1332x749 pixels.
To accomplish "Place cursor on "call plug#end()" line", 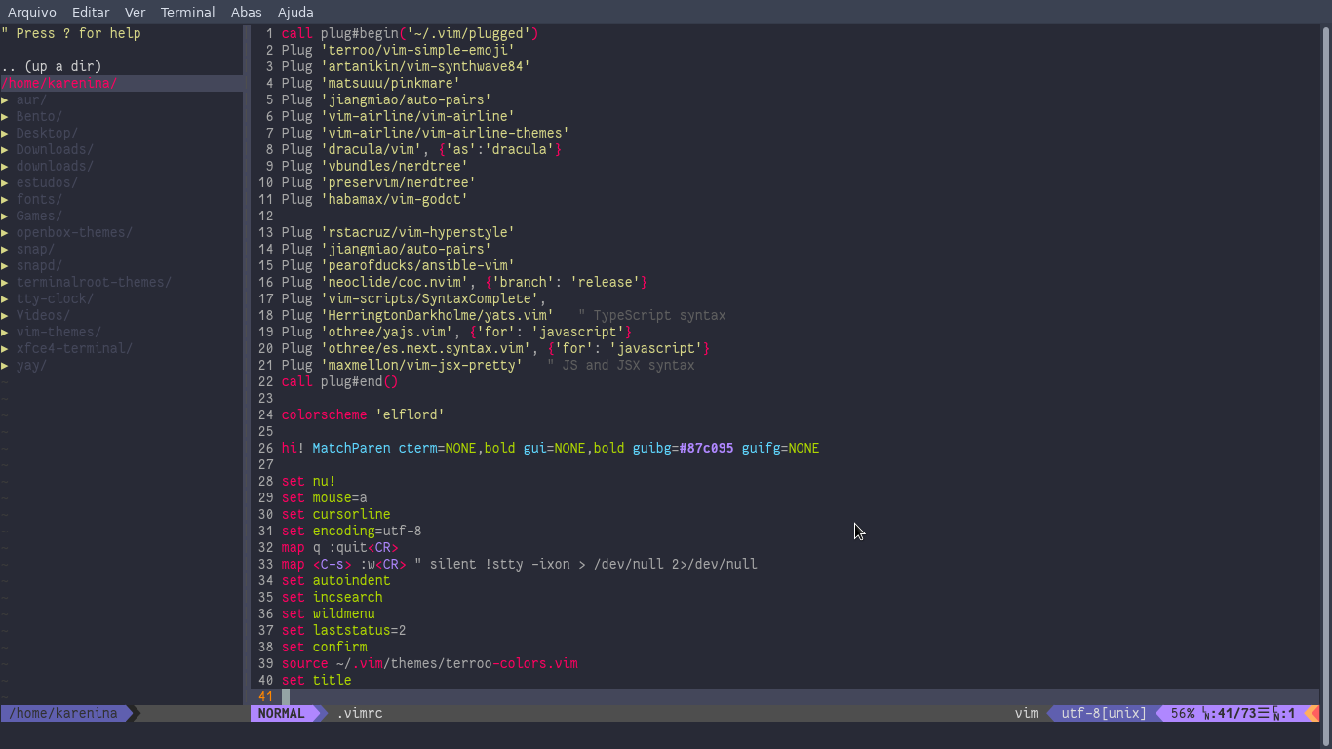I will (x=339, y=381).
